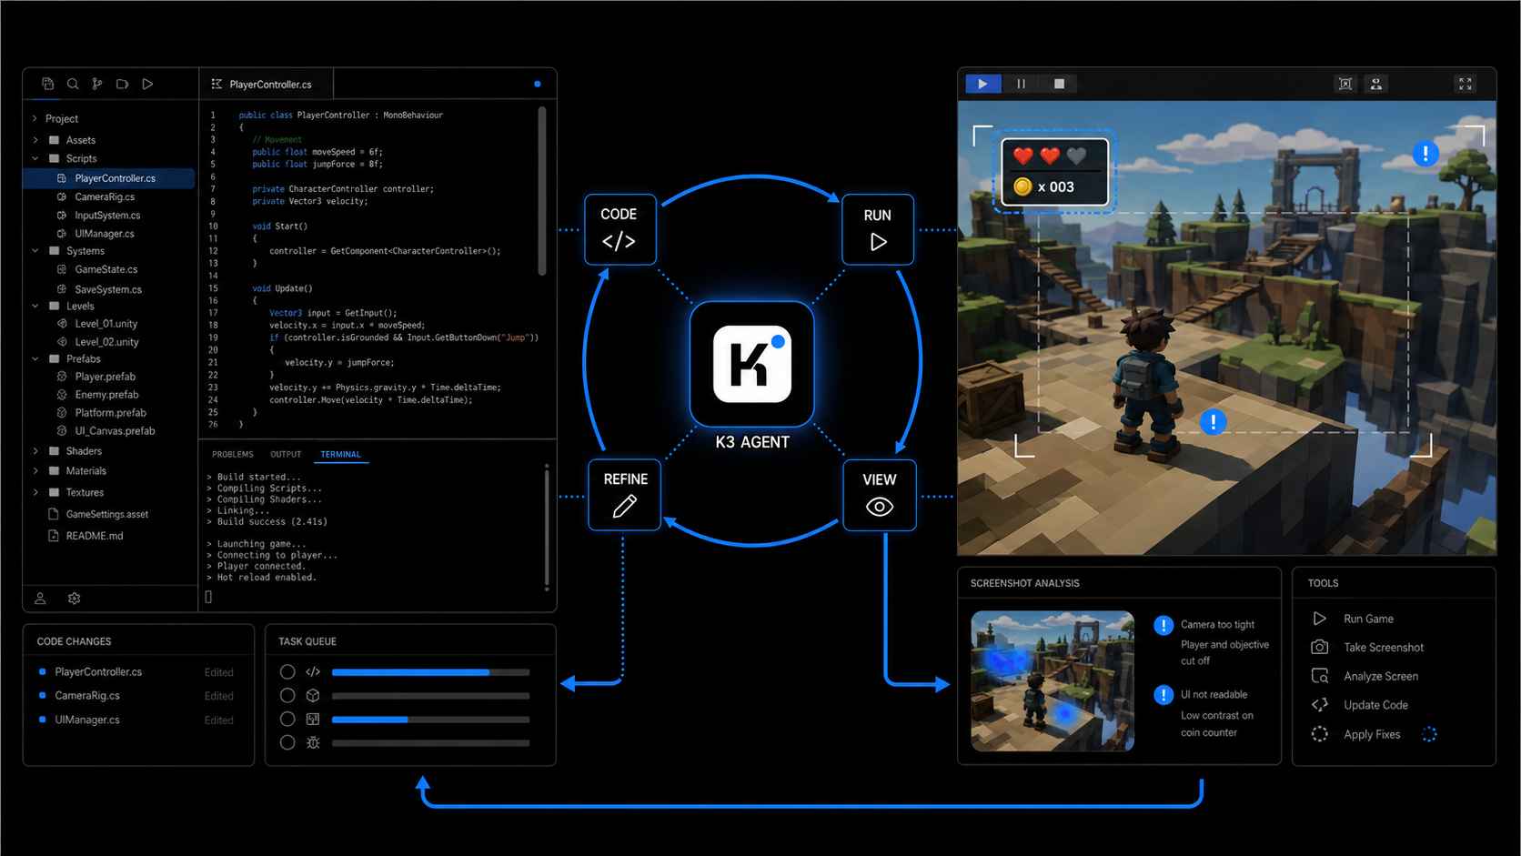Screen dimensions: 1521x856
Task: Collapse the Prefabs folder
Action: tap(35, 359)
